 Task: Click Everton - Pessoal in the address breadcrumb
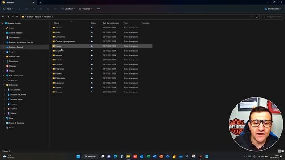click(x=34, y=17)
